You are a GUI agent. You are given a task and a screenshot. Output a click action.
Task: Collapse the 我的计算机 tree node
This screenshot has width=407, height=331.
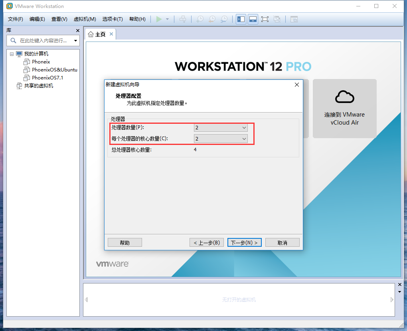pos(12,54)
